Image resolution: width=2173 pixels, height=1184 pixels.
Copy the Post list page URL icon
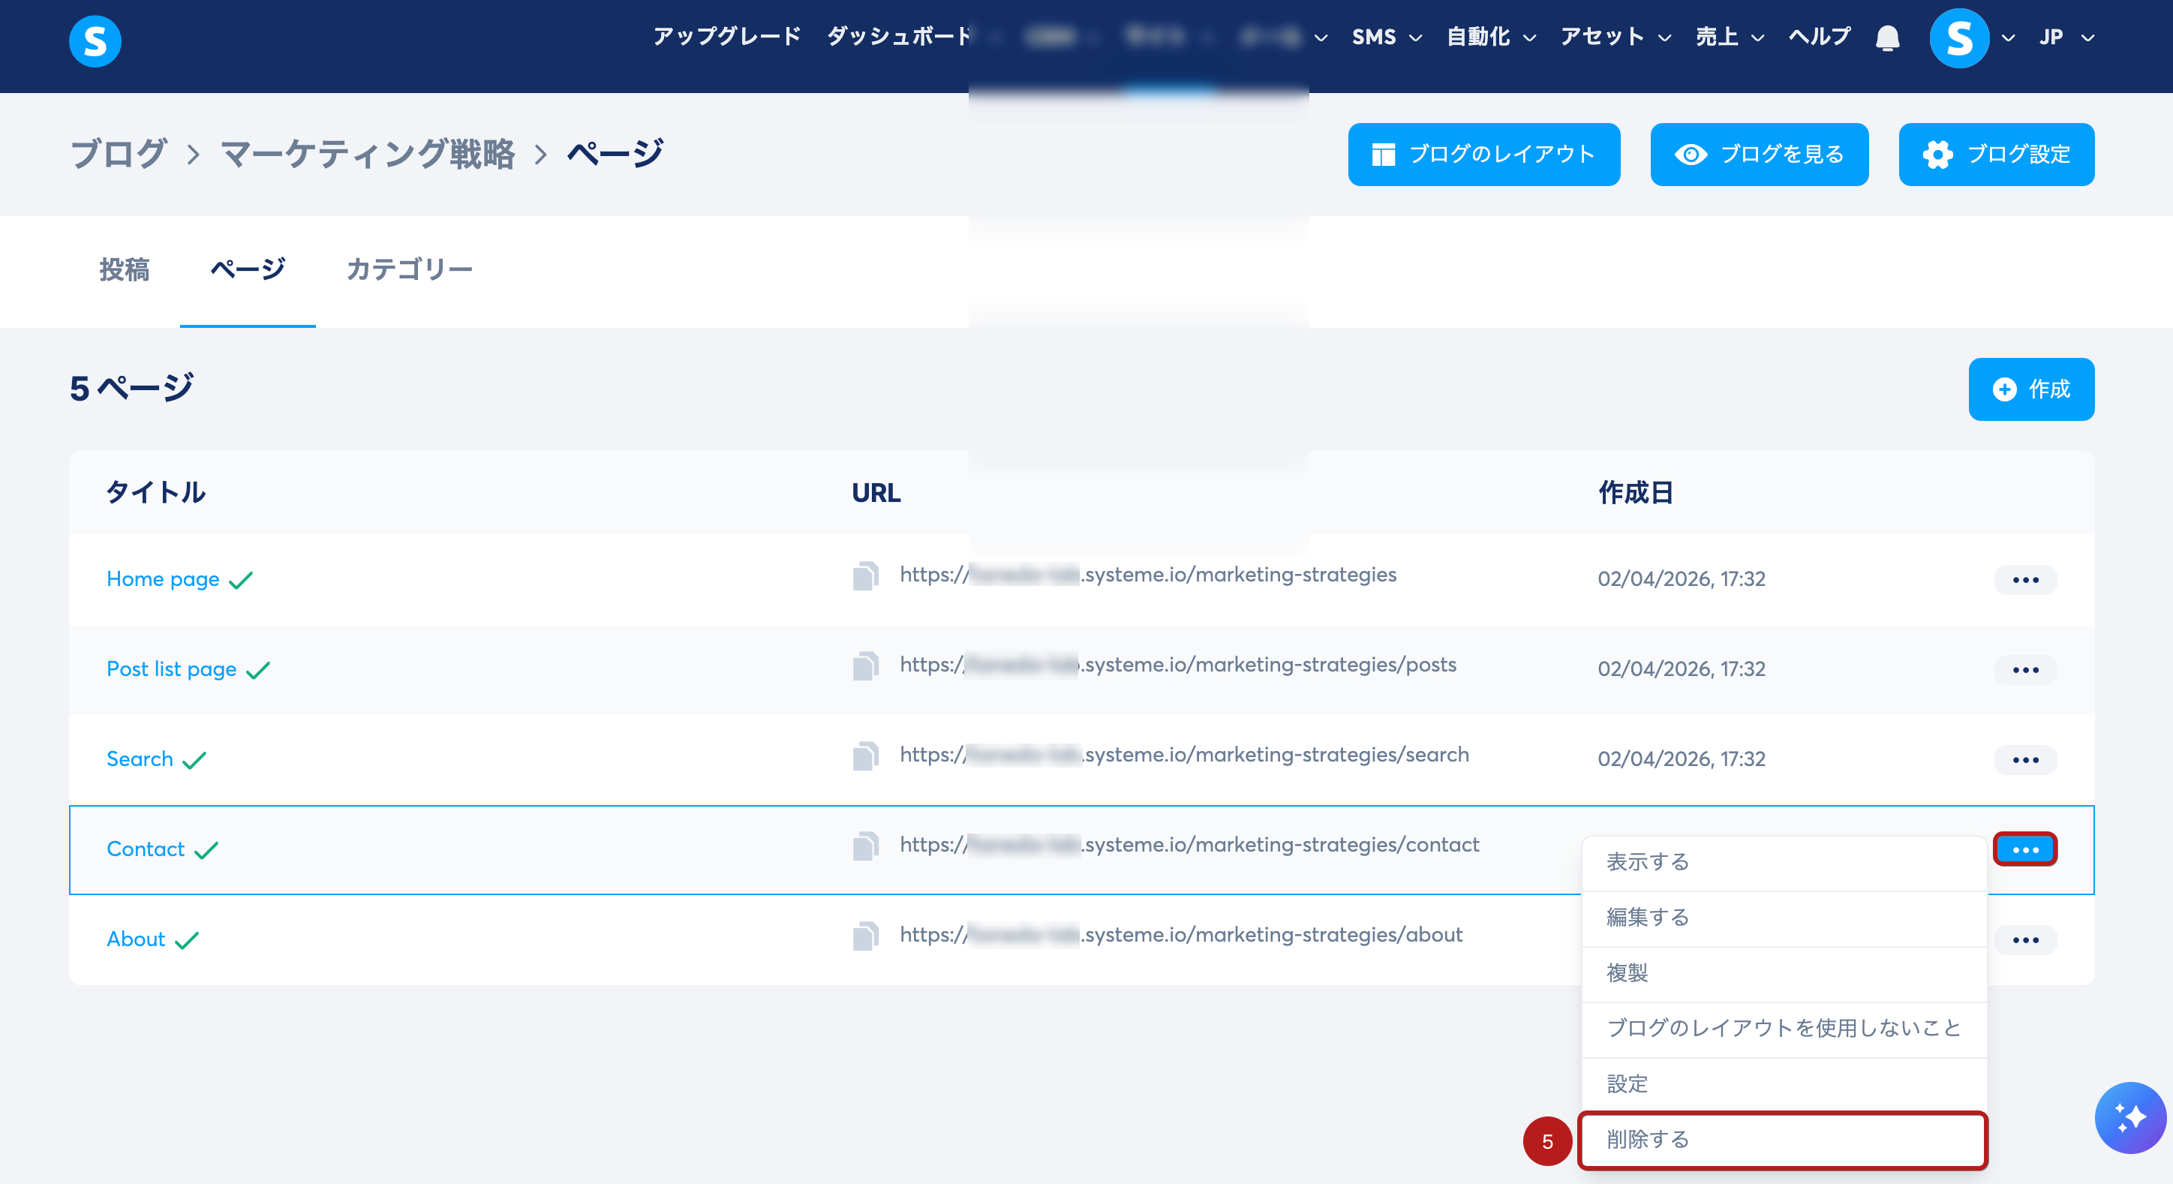click(865, 666)
